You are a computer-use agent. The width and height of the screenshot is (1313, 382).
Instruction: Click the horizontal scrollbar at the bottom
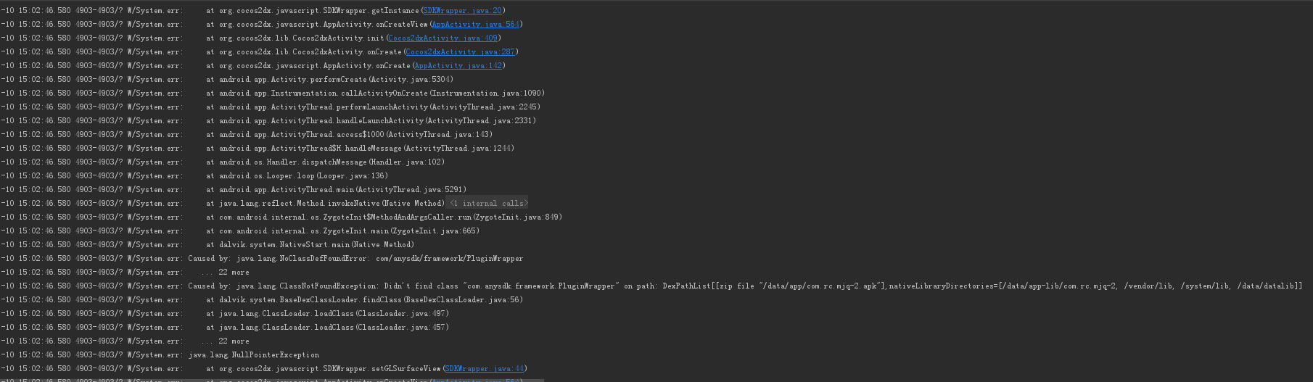click(x=272, y=379)
